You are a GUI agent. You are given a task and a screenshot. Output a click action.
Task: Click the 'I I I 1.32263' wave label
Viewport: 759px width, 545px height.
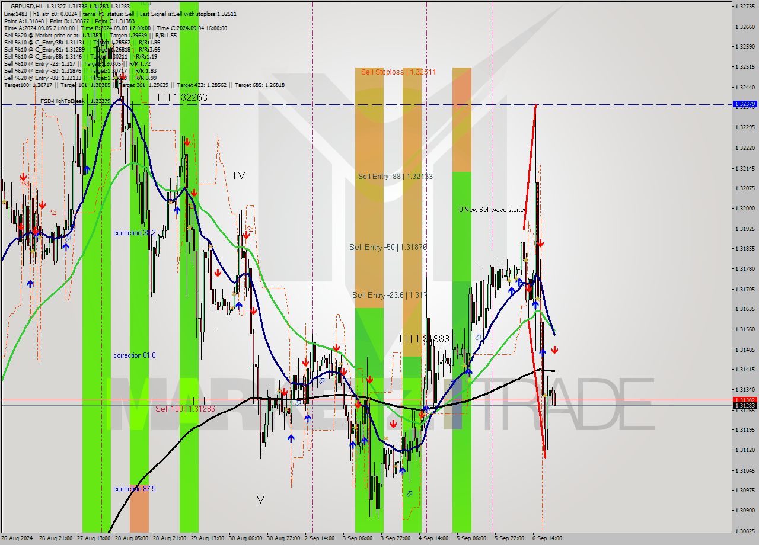tap(182, 97)
